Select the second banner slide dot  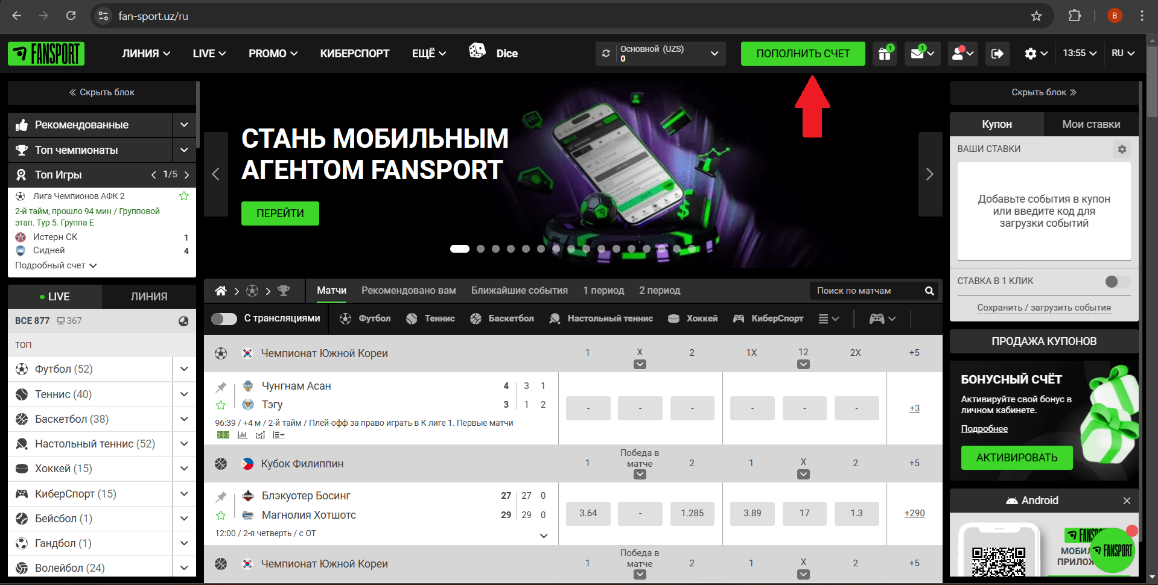(x=480, y=248)
